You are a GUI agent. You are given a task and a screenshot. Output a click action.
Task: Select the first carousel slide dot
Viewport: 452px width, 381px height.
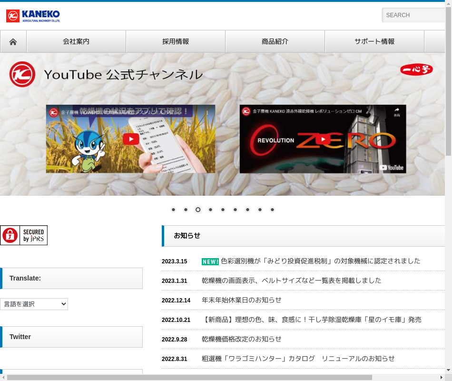coord(173,210)
